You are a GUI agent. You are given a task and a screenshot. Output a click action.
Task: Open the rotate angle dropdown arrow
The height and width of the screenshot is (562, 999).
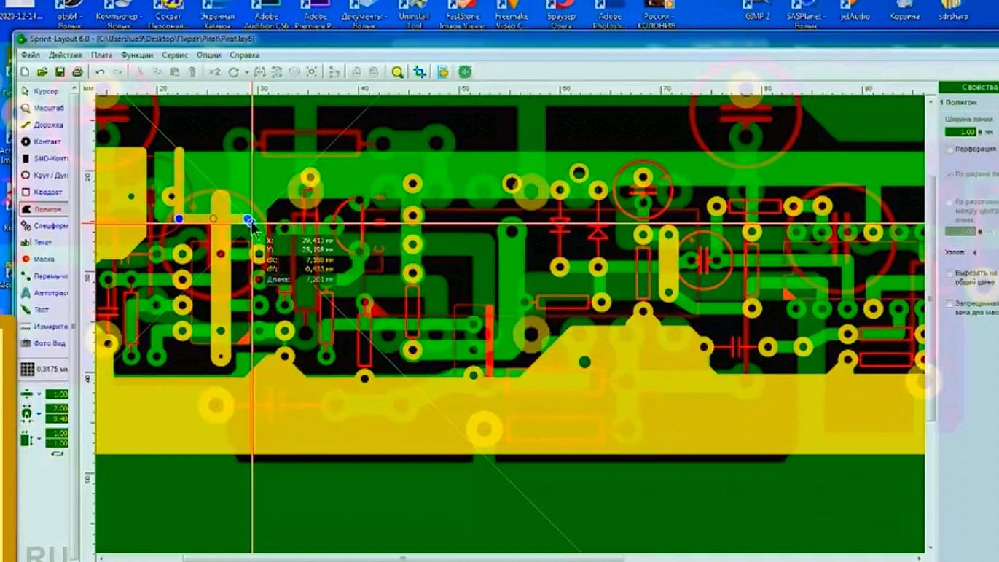pyautogui.click(x=246, y=72)
